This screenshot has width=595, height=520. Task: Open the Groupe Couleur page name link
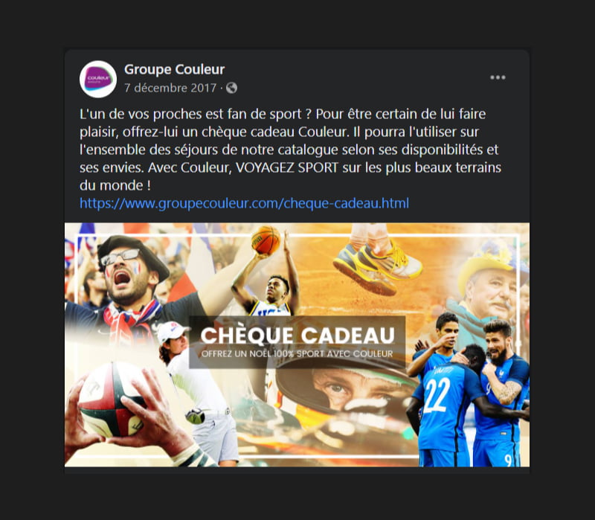click(175, 69)
